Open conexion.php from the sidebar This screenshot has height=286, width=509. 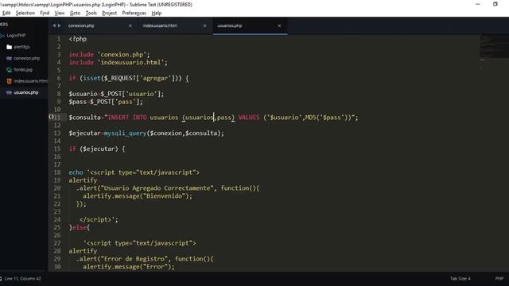[x=26, y=58]
